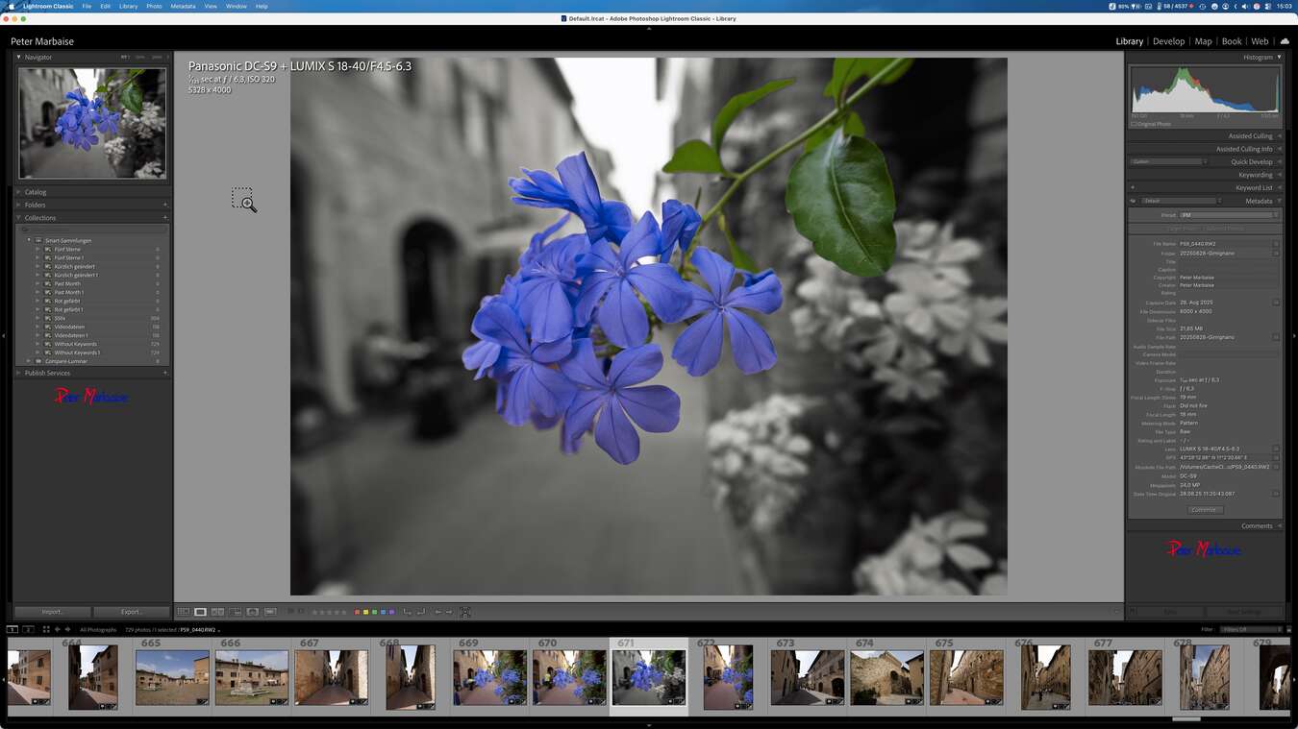1298x729 pixels.
Task: Click the face region draw tool
Action: click(x=465, y=612)
